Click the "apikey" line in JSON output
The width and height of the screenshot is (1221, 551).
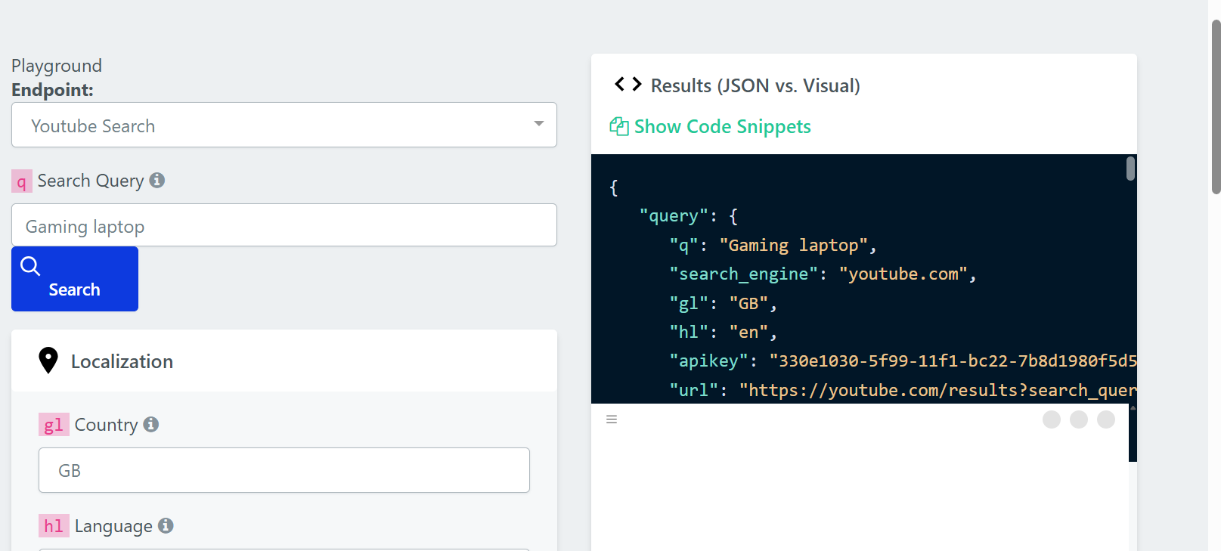coord(903,361)
